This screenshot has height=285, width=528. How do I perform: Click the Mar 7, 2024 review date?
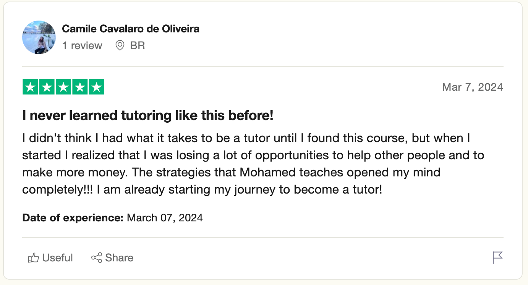[472, 87]
